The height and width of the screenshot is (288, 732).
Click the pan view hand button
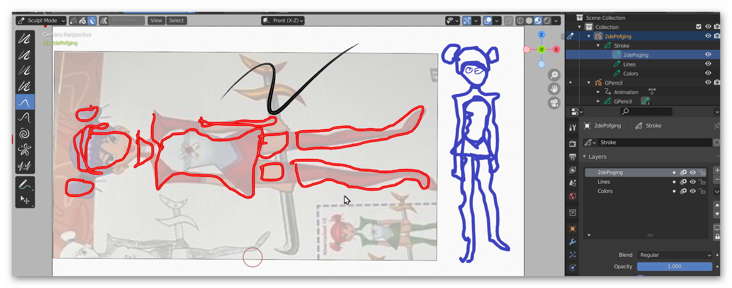pyautogui.click(x=554, y=89)
